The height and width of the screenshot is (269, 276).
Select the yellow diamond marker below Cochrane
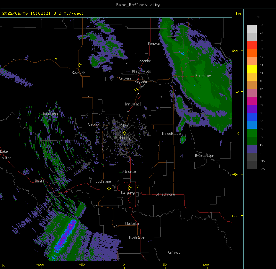pyautogui.click(x=109, y=188)
